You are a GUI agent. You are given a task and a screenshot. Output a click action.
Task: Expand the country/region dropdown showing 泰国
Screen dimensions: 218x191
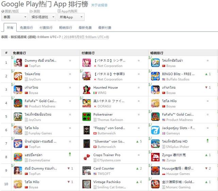click(15, 17)
